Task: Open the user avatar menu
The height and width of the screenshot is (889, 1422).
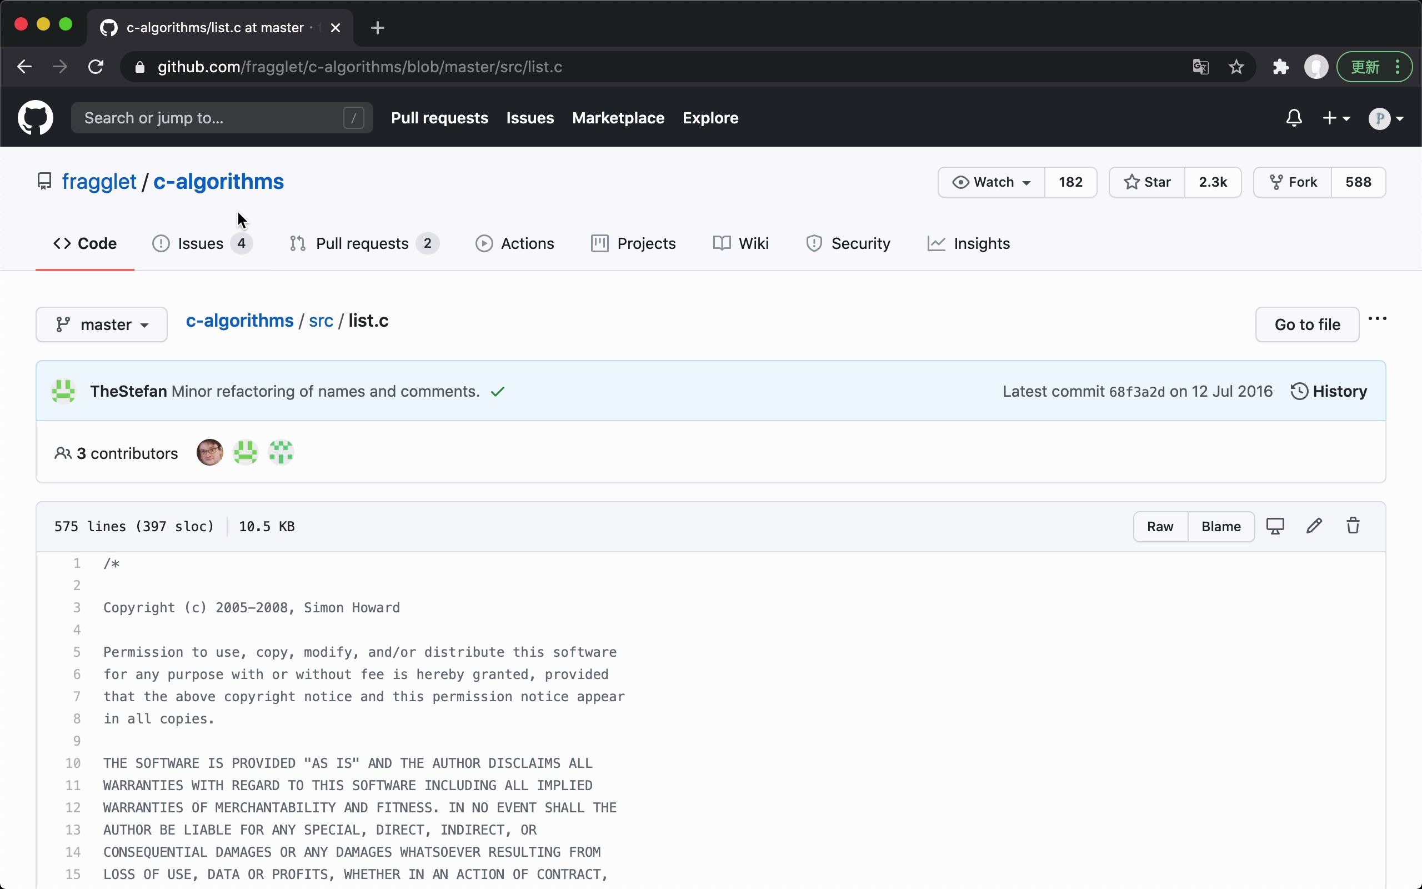Action: [1386, 118]
